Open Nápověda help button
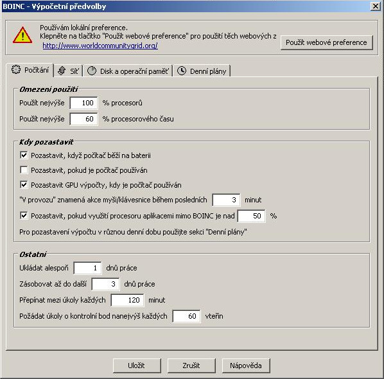 tap(246, 366)
